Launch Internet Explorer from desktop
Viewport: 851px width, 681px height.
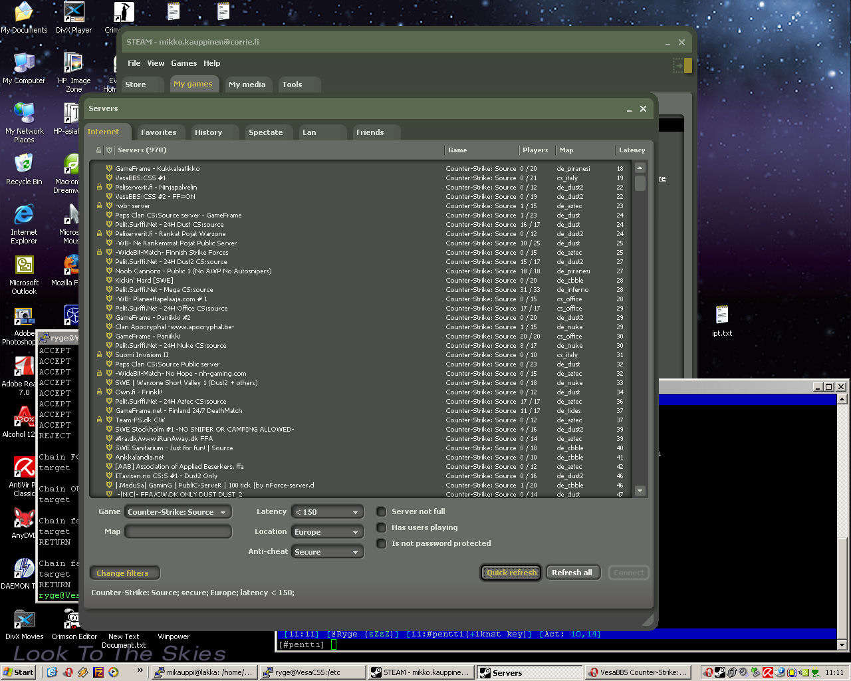(x=24, y=224)
